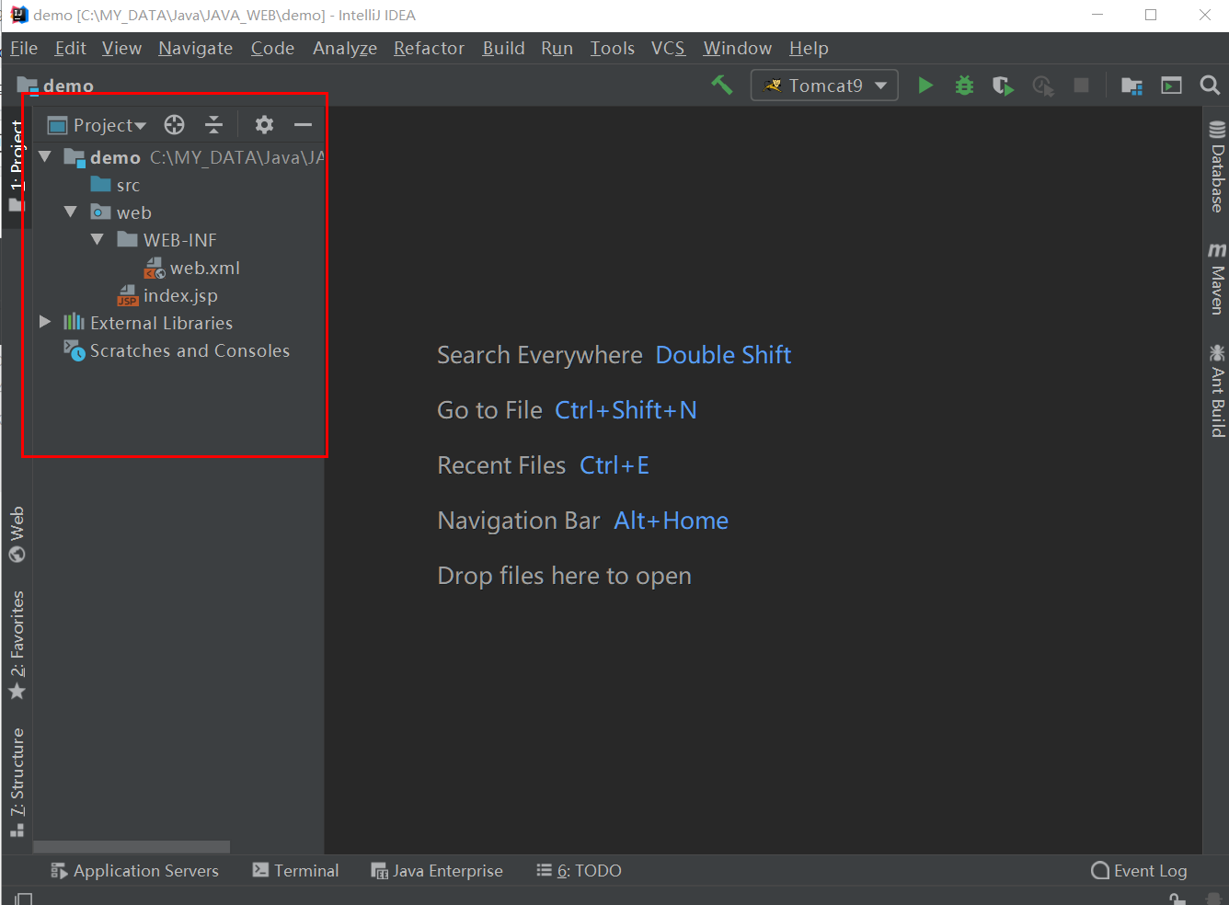Open the Maven tool window tab
This screenshot has width=1229, height=905.
tap(1217, 279)
